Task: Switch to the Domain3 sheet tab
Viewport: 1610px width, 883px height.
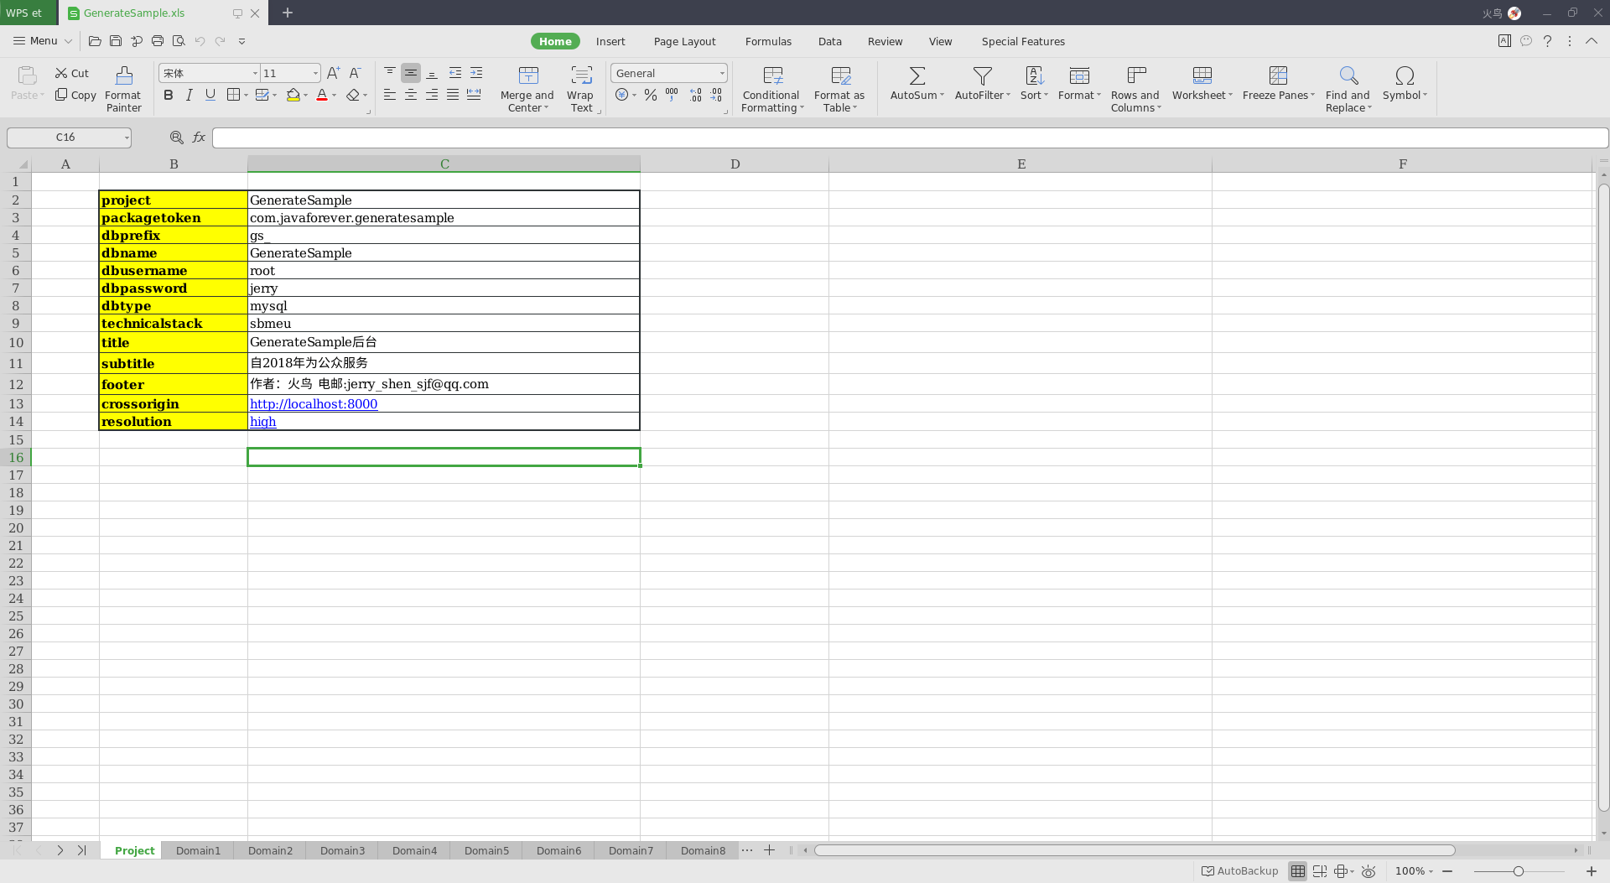Action: point(342,850)
